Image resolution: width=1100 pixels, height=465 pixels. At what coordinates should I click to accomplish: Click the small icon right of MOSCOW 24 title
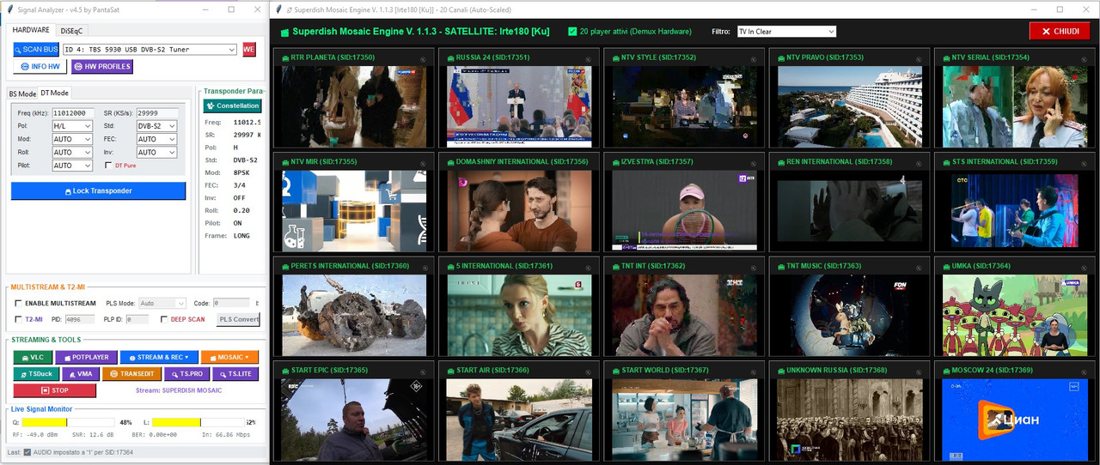1082,372
